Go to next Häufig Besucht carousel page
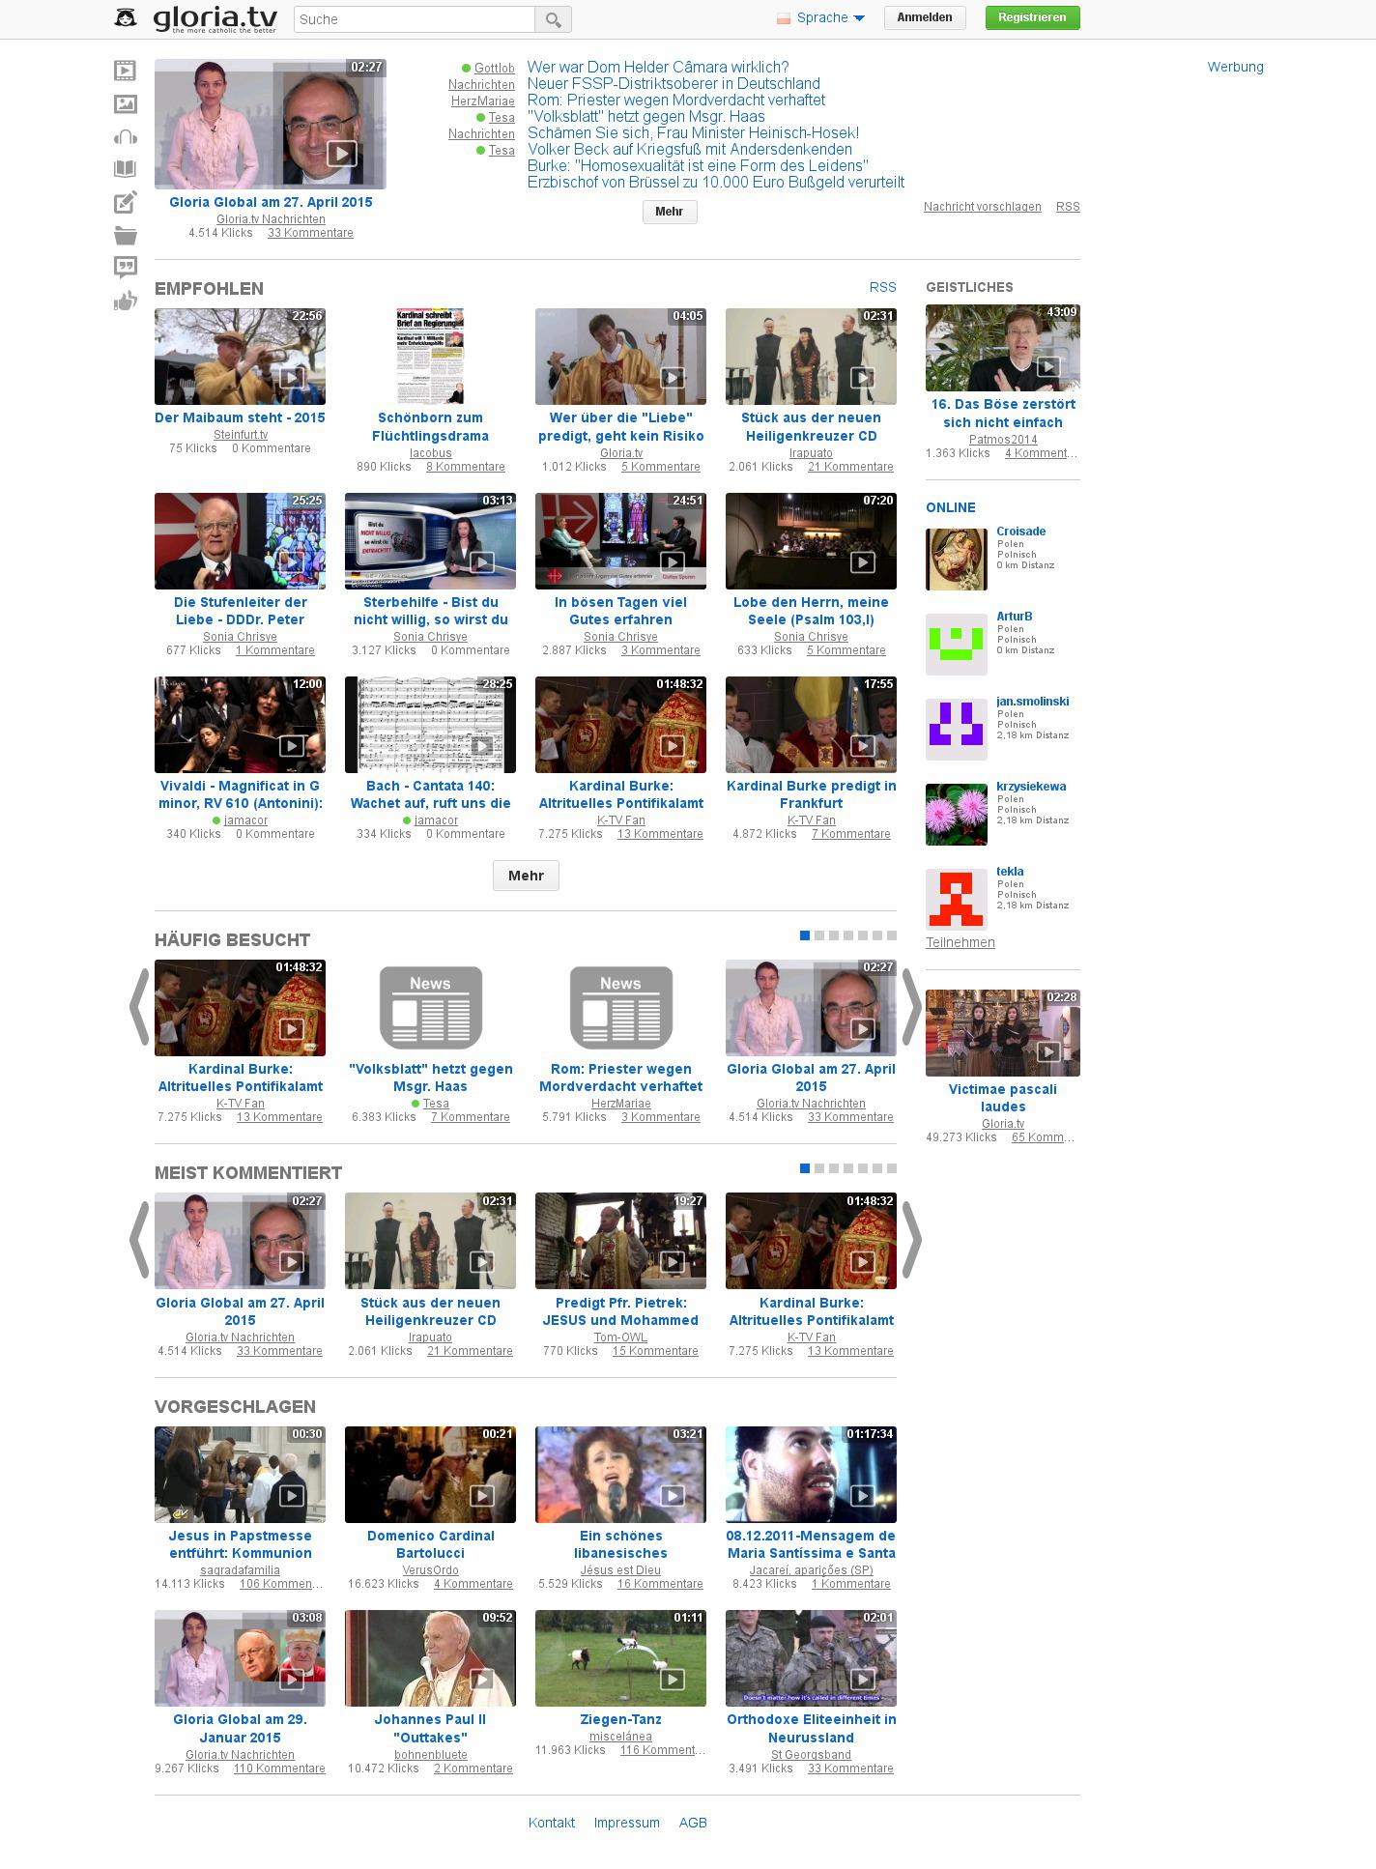1376x1869 pixels. 910,1007
